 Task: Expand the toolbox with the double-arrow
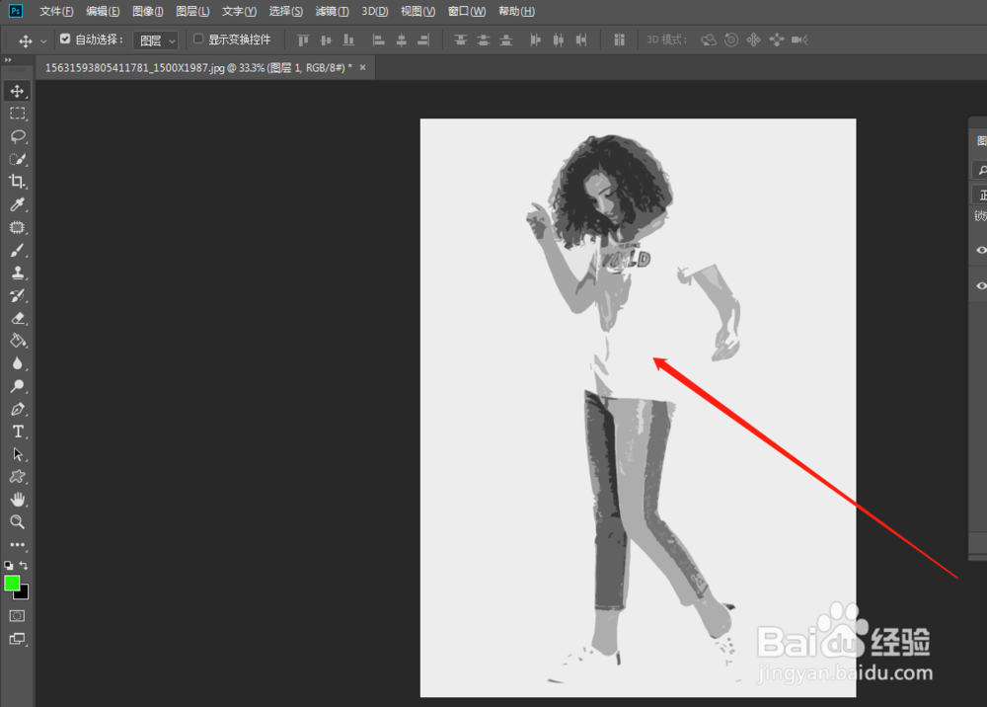(8, 60)
